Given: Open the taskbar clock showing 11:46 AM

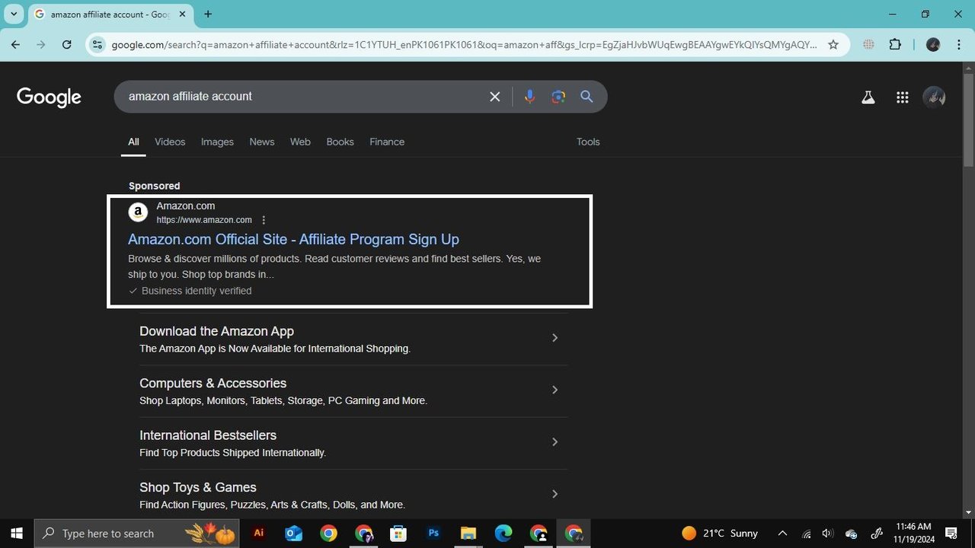Looking at the screenshot, I should pyautogui.click(x=913, y=533).
